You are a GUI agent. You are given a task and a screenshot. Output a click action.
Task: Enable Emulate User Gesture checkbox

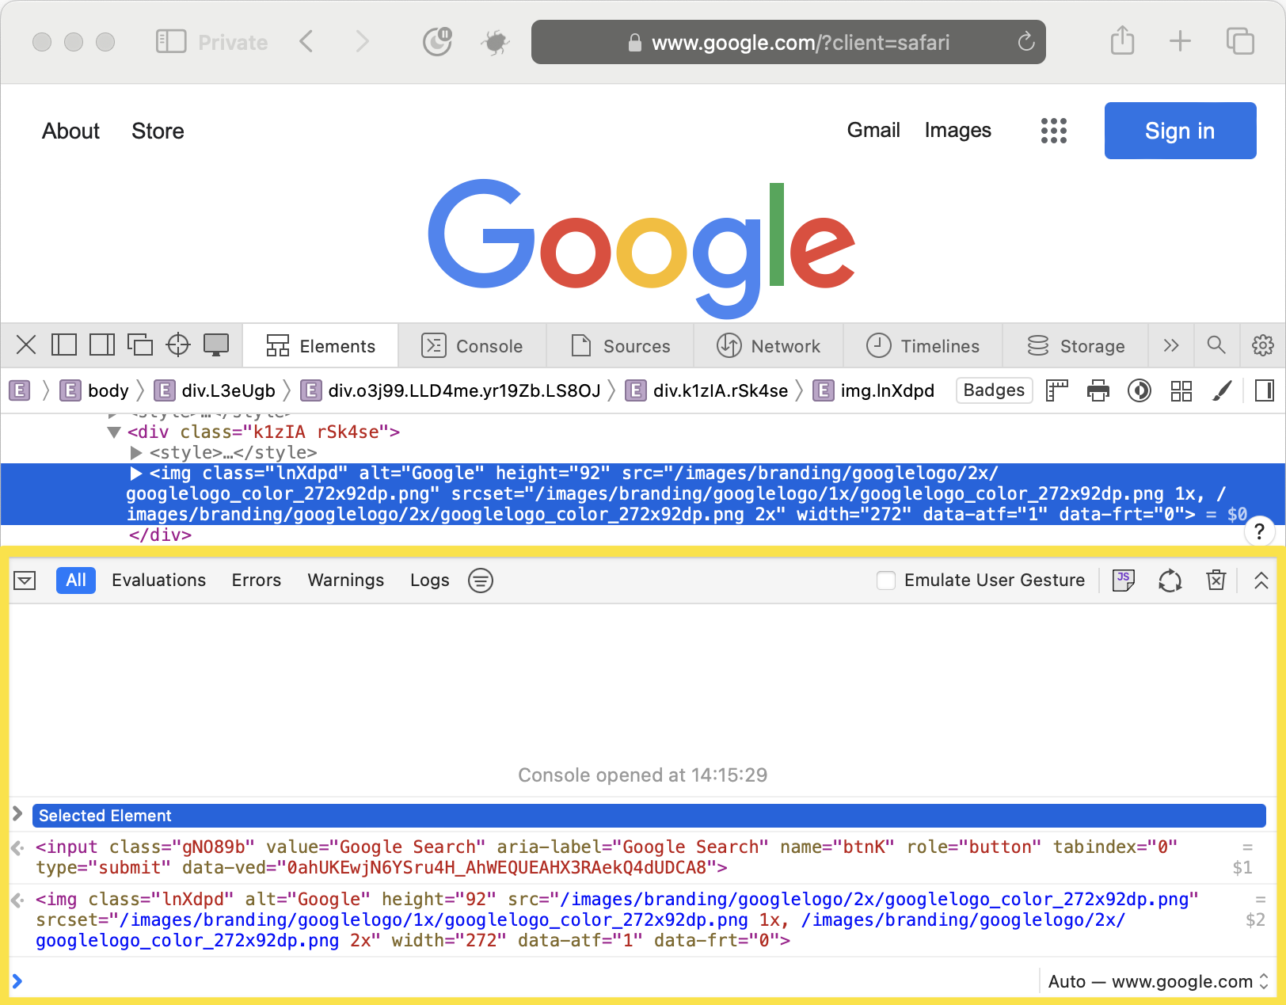point(886,581)
